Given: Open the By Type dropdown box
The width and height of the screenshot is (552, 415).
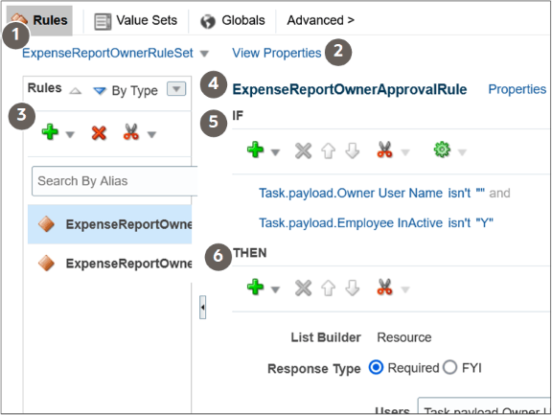Looking at the screenshot, I should pos(176,89).
